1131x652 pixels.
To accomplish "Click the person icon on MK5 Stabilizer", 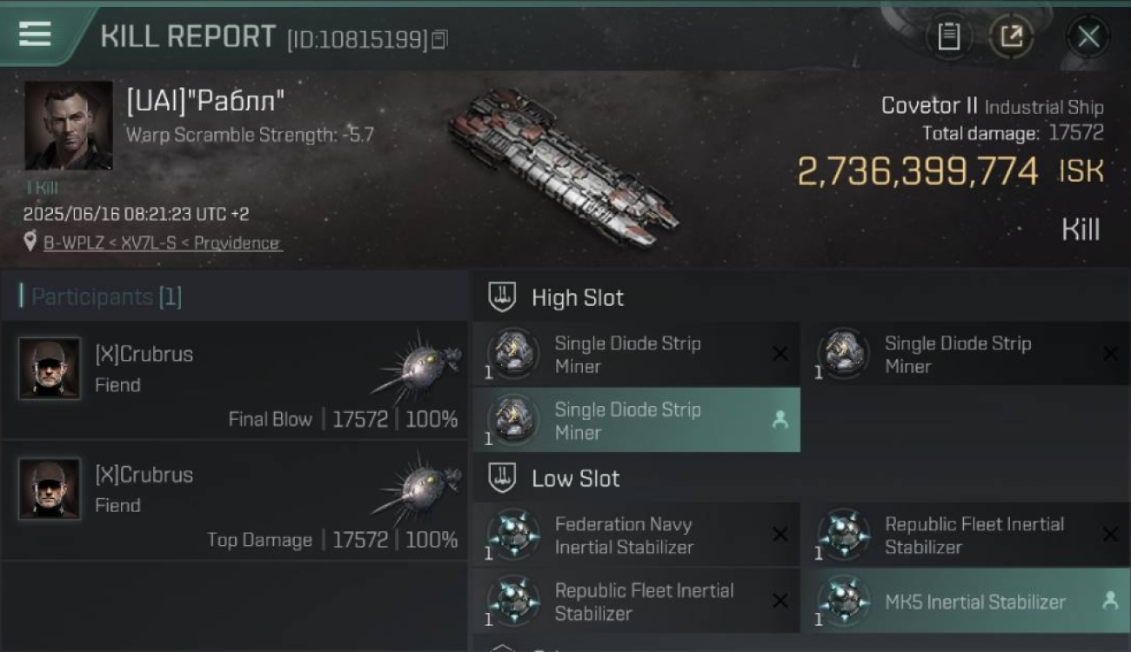I will click(1110, 600).
